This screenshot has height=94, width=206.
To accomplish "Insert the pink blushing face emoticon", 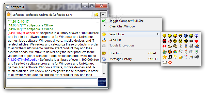I will 170,41.
